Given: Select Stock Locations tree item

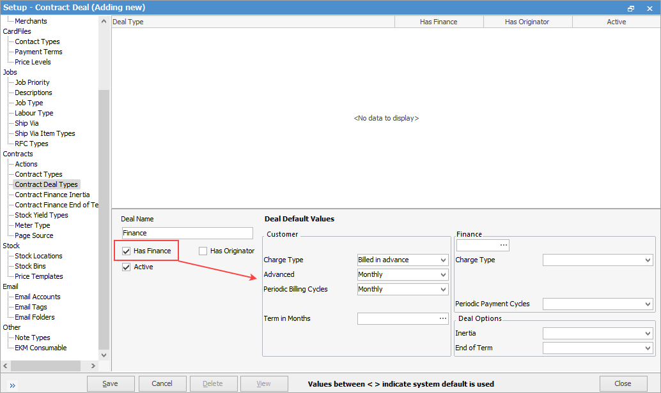Looking at the screenshot, I should click(38, 256).
